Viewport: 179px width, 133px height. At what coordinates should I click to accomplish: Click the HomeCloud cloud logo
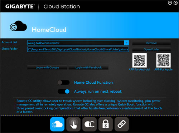point(18,26)
